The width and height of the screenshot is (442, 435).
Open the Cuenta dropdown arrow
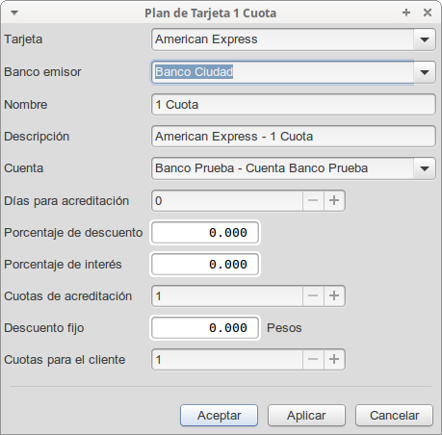tap(425, 168)
